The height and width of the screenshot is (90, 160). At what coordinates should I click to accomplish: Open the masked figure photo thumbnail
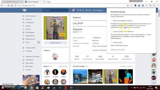(125, 76)
